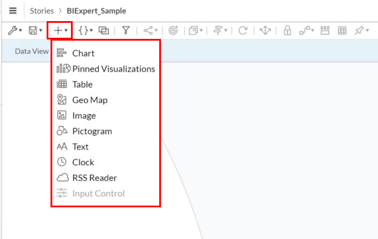The width and height of the screenshot is (378, 239).
Task: Go to Stories breadcrumb link
Action: click(x=42, y=11)
